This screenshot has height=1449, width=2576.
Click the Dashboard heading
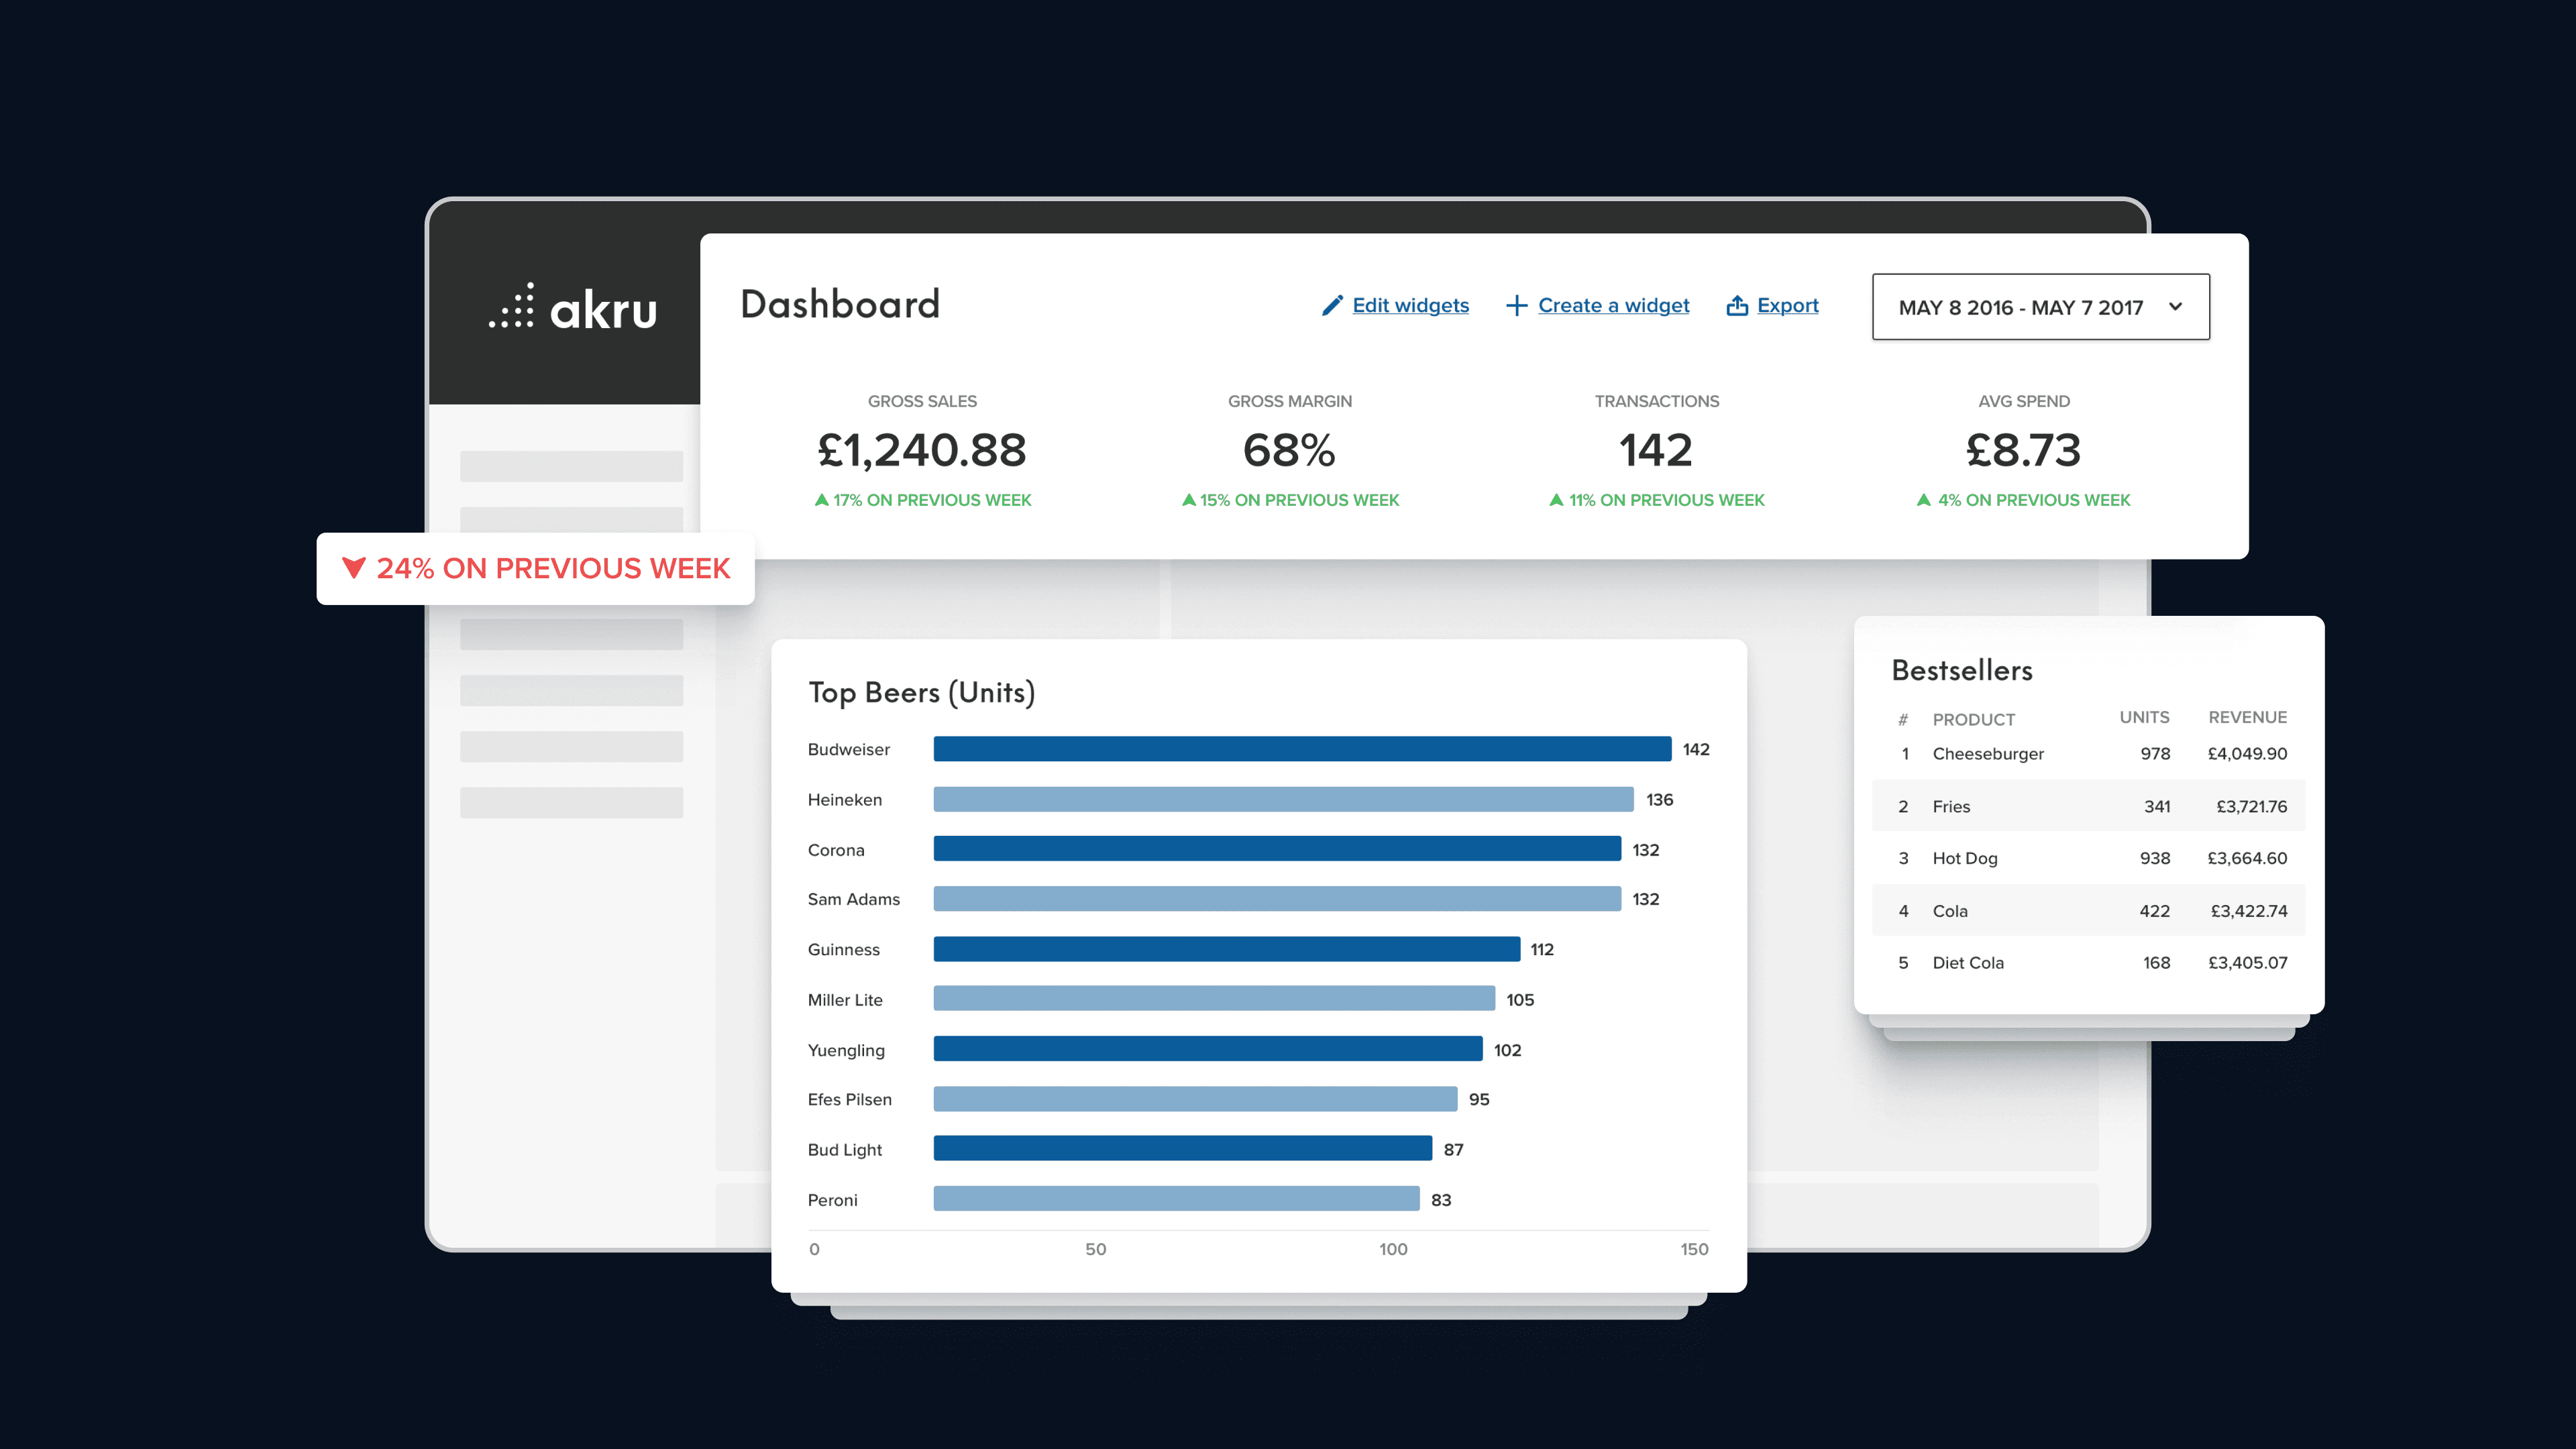click(840, 304)
